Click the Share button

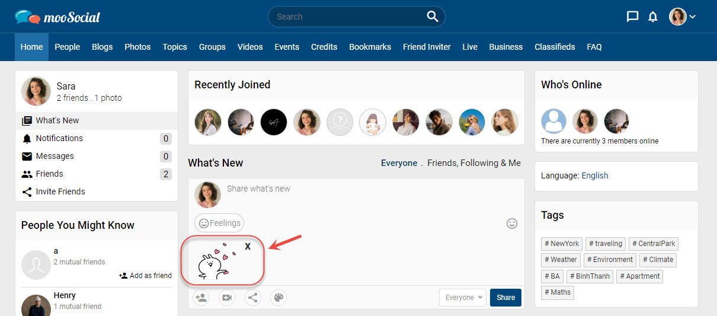point(505,298)
